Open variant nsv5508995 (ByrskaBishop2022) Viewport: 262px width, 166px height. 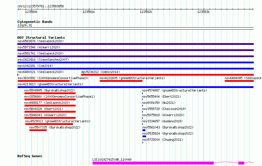(50, 90)
